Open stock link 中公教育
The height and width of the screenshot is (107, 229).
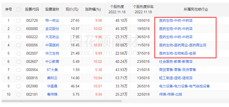pyautogui.click(x=52, y=62)
